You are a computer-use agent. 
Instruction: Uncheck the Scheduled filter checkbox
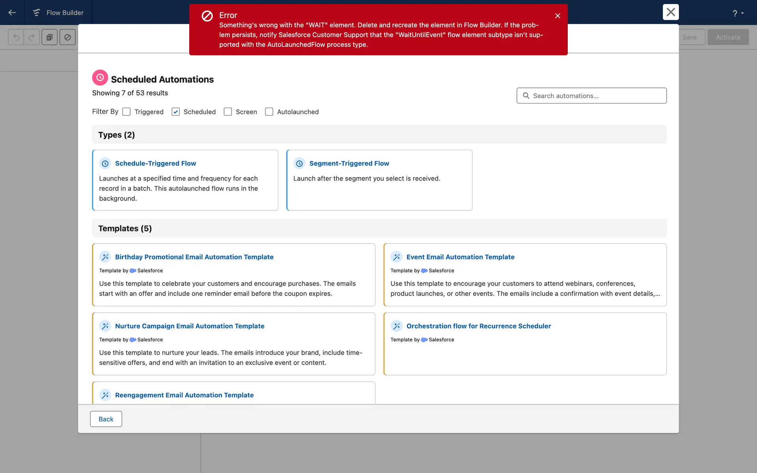(176, 112)
